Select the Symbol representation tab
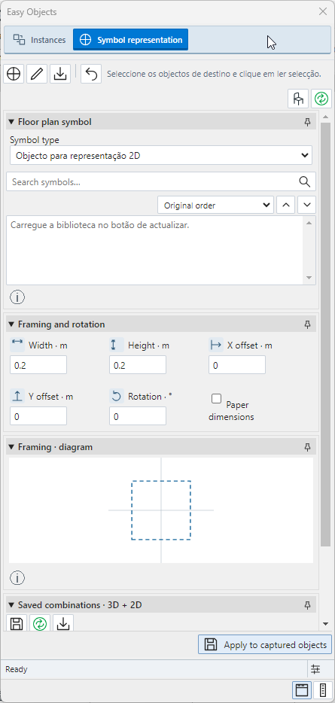Viewport: 335px width, 703px height. click(x=130, y=40)
